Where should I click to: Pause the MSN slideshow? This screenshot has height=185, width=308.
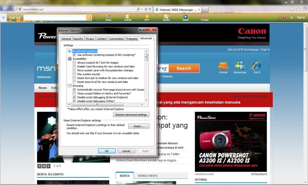(x=44, y=166)
